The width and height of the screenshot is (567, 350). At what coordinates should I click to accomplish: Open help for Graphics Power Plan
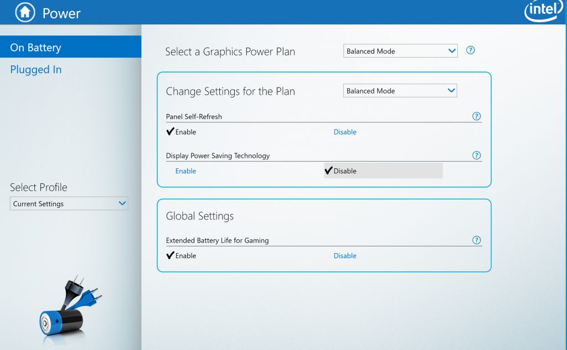(470, 50)
